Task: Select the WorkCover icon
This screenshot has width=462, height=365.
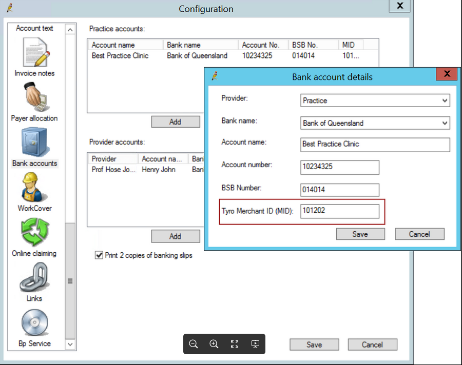Action: pyautogui.click(x=34, y=188)
